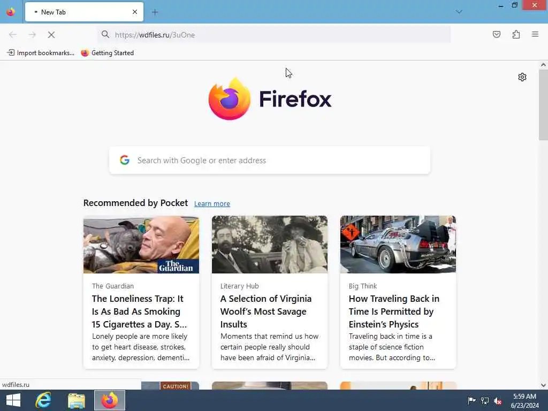
Task: Click the search magnifier in address bar
Action: coord(105,34)
